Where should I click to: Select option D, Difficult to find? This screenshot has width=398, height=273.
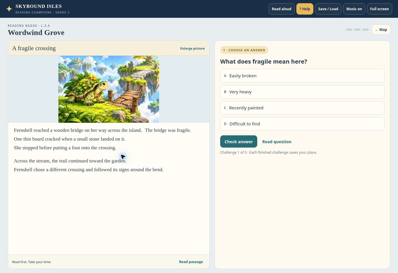302,124
